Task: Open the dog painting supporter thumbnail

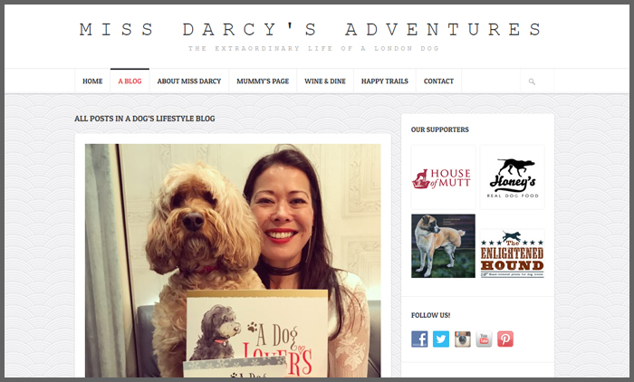Action: 443,246
